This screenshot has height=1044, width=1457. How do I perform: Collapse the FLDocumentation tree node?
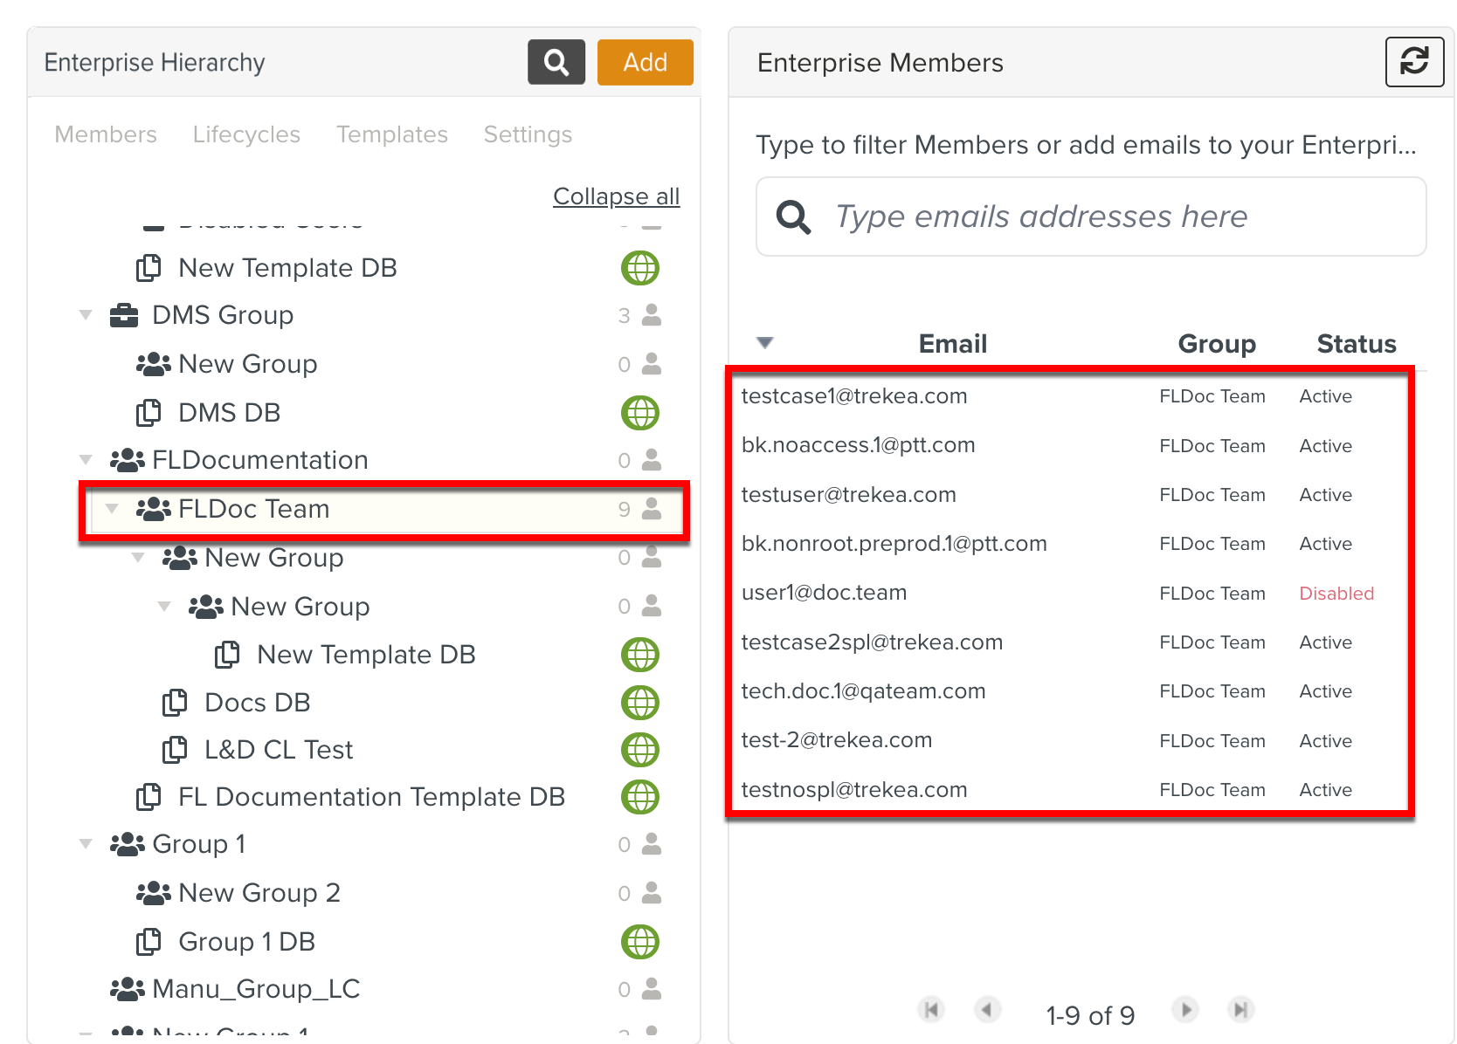(x=85, y=460)
